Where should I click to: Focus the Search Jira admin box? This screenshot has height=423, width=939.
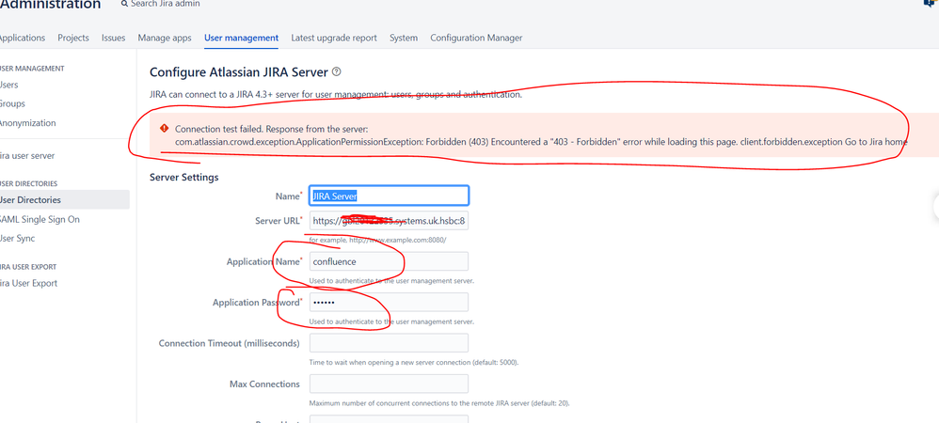point(165,4)
